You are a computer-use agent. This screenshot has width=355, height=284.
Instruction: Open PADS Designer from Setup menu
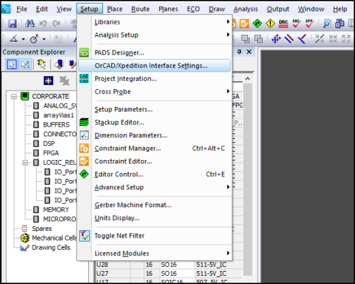pyautogui.click(x=154, y=52)
